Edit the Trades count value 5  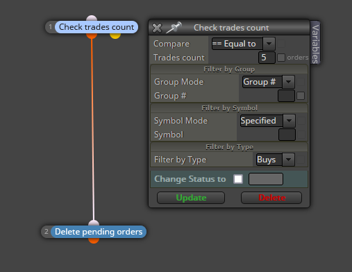point(267,58)
